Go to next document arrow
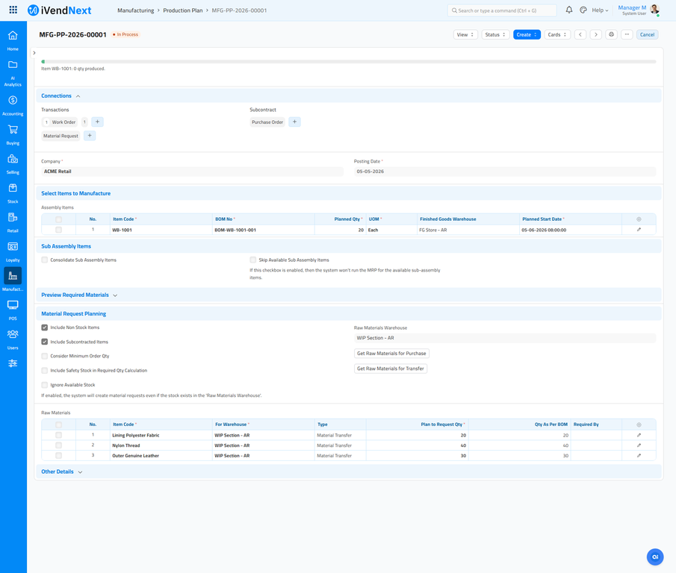Image resolution: width=676 pixels, height=573 pixels. point(596,34)
